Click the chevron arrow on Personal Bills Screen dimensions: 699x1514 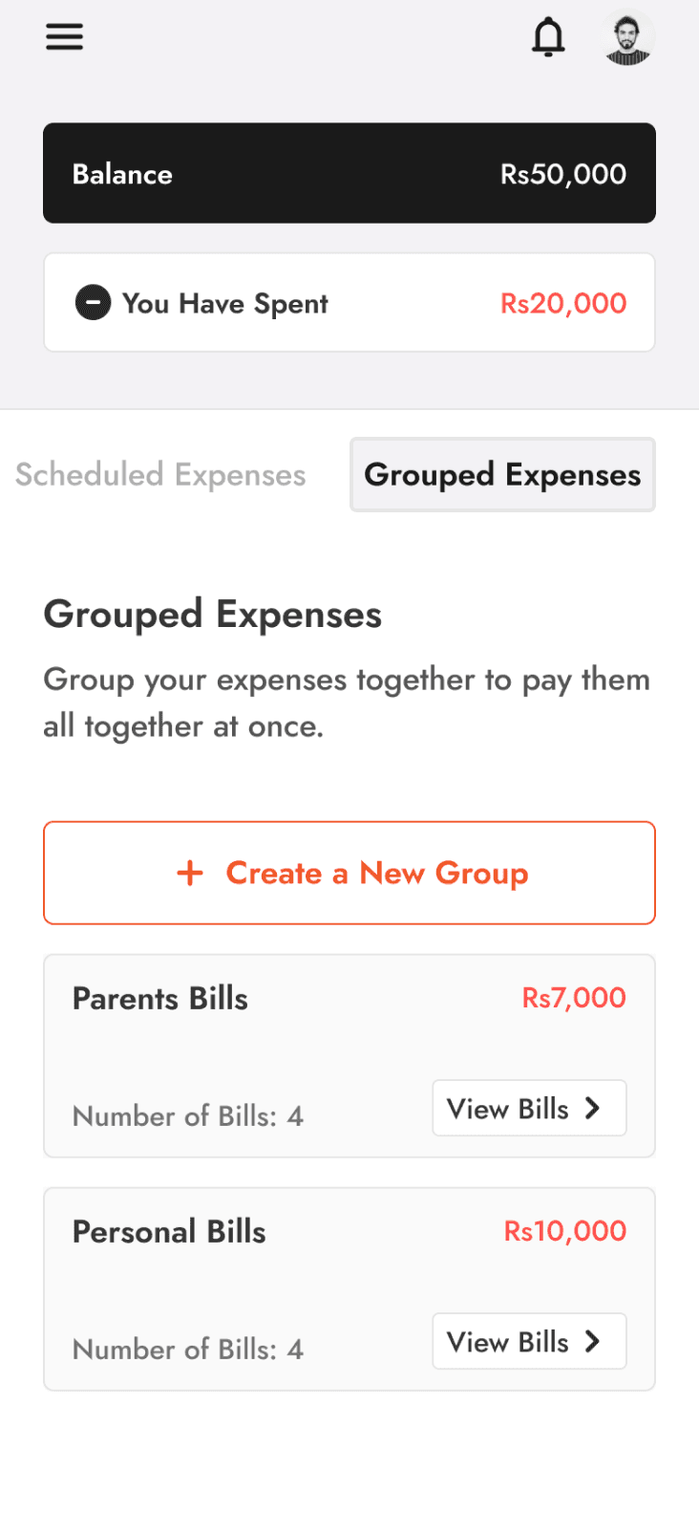click(x=592, y=1341)
